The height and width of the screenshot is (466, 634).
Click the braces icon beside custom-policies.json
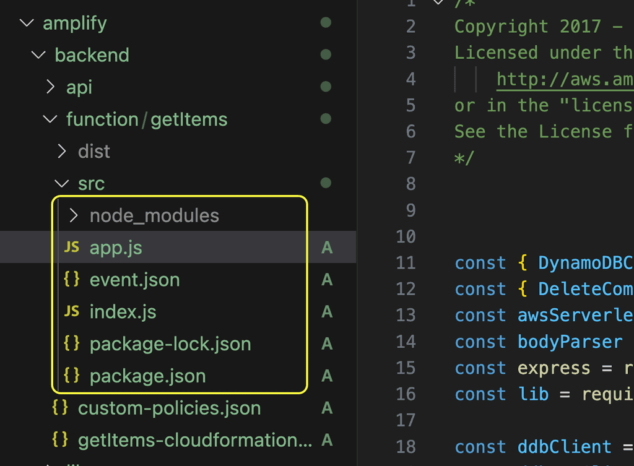tap(60, 408)
